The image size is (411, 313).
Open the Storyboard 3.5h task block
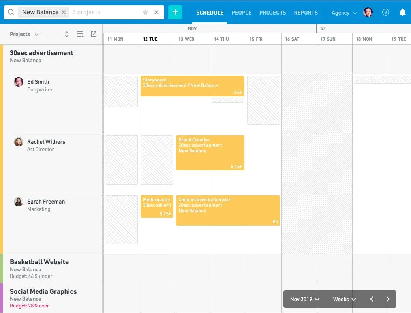[192, 86]
